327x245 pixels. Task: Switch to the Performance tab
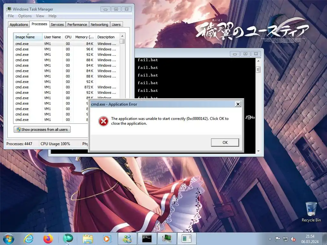coord(77,25)
